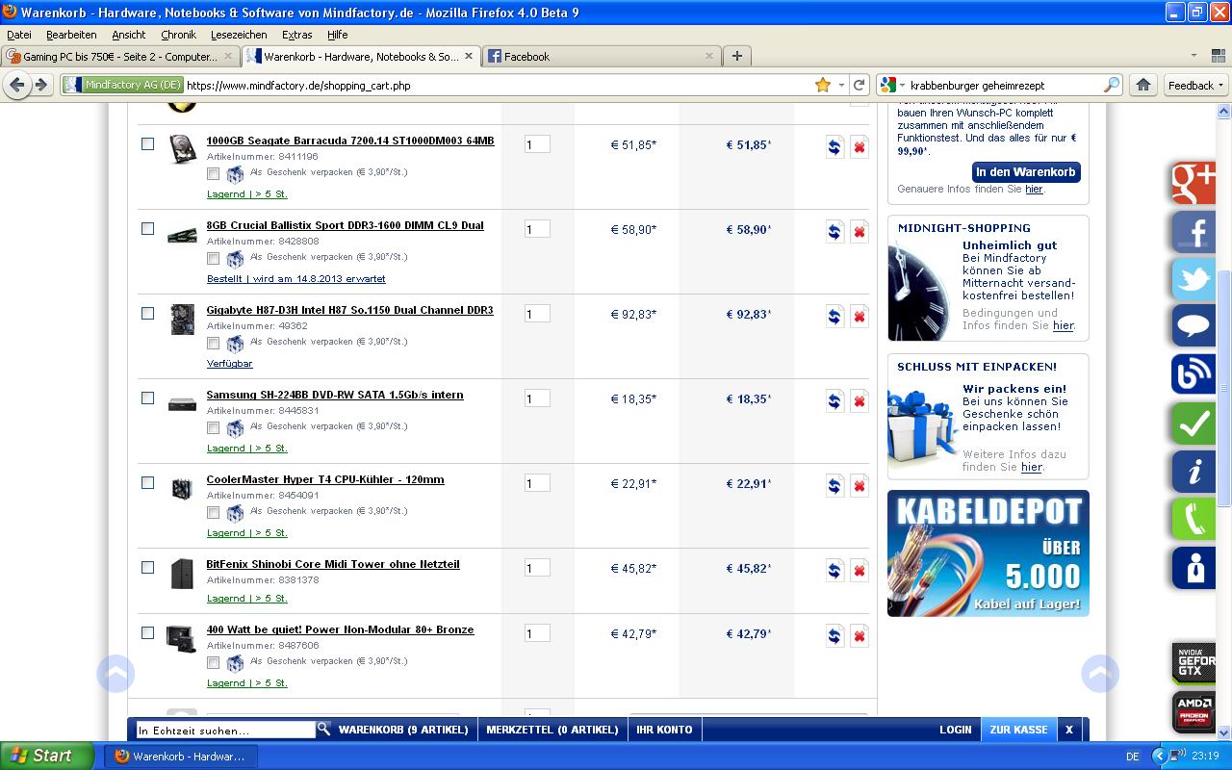Open the speech bubble chat sidebar icon

click(1193, 326)
